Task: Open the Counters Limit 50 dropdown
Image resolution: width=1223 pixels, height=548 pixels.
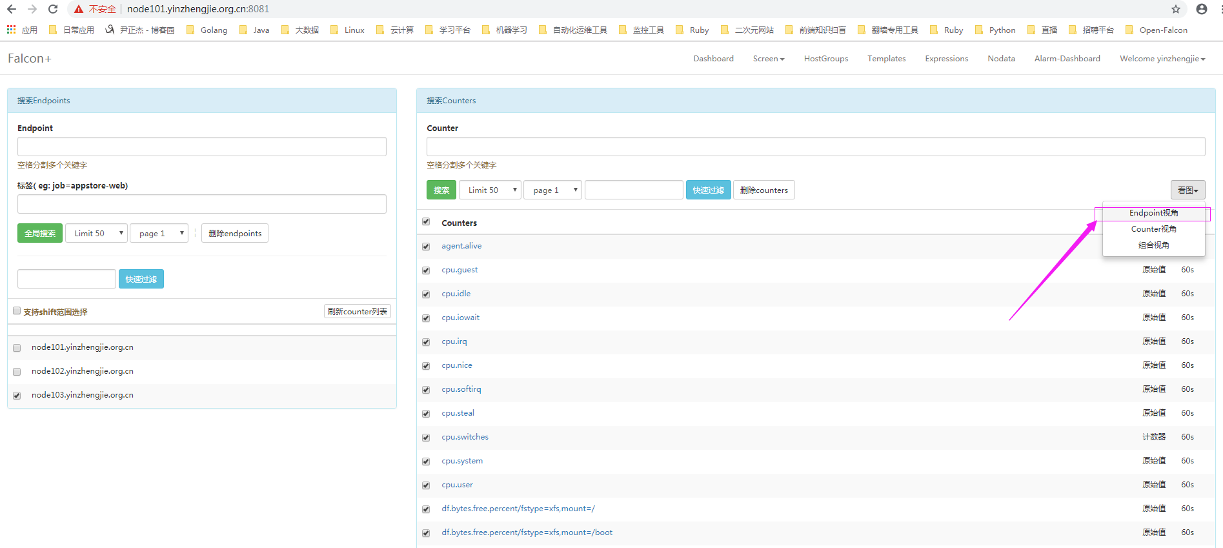Action: 490,190
